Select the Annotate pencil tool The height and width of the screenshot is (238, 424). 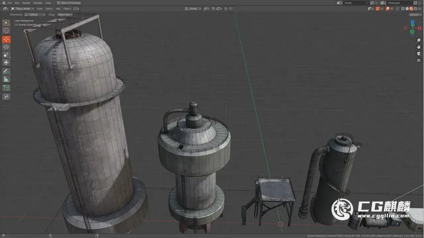(6, 71)
